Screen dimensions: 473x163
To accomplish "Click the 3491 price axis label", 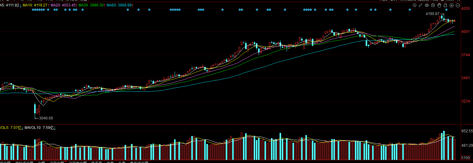I will [x=466, y=78].
